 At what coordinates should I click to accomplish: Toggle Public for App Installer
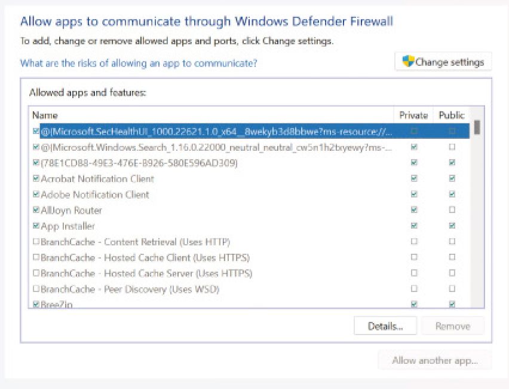(452, 226)
